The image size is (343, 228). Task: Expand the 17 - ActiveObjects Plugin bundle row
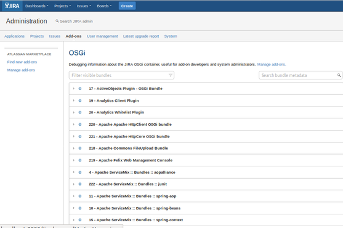pyautogui.click(x=74, y=89)
